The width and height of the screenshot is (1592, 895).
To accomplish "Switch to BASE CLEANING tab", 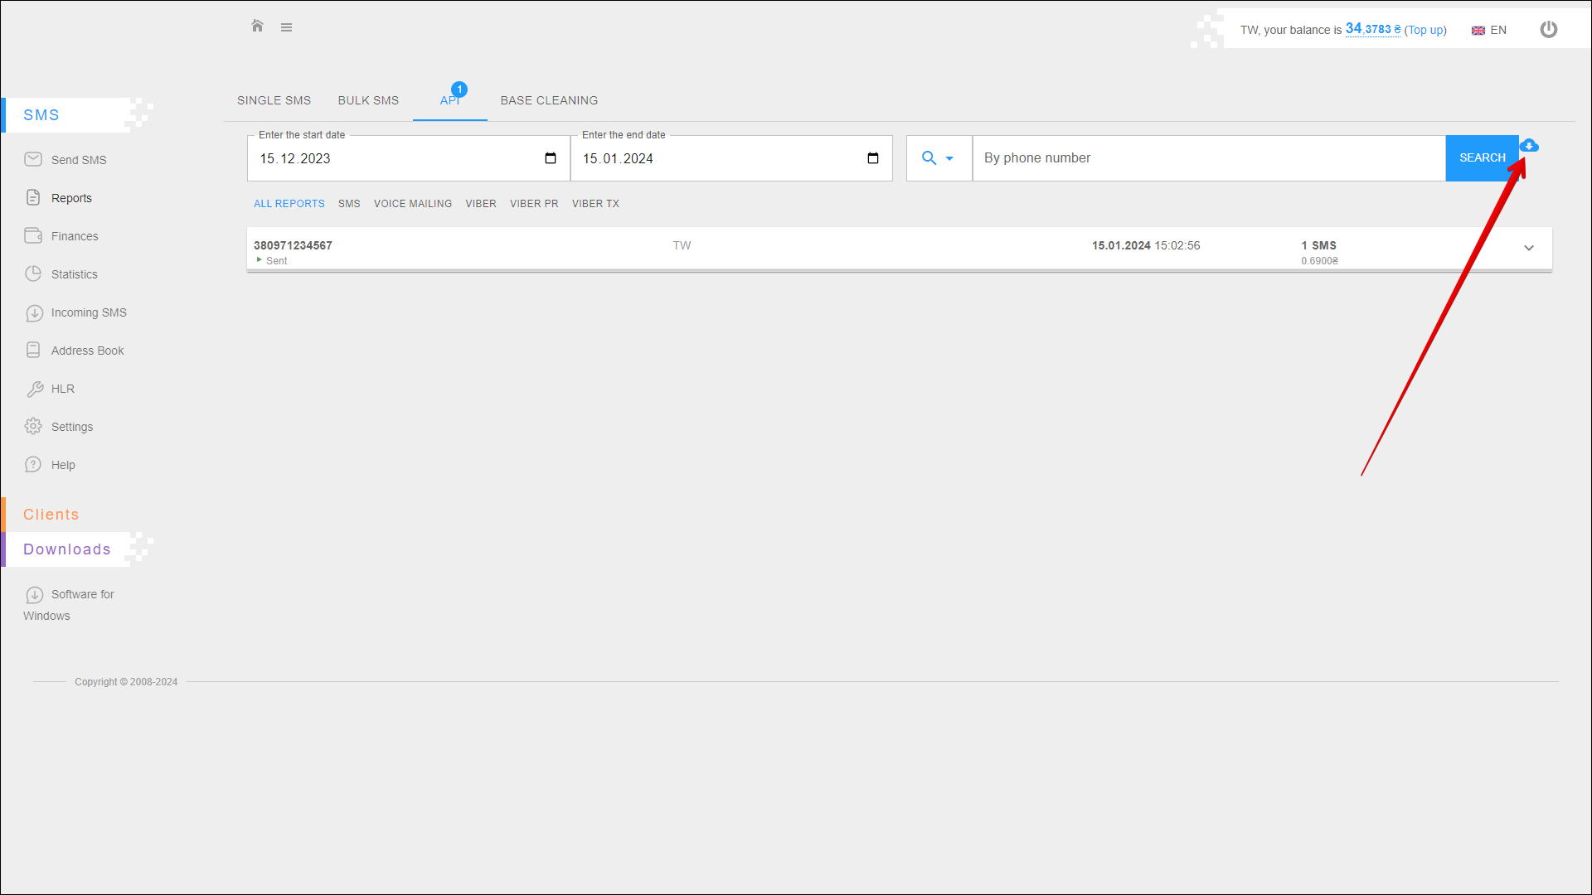I will (x=549, y=100).
